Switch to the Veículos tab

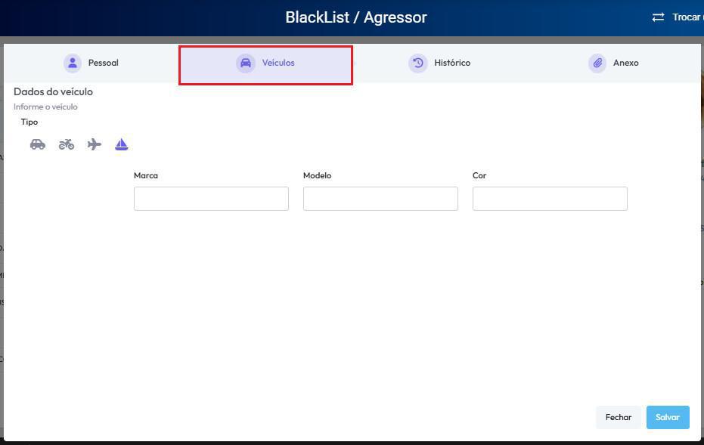click(265, 65)
